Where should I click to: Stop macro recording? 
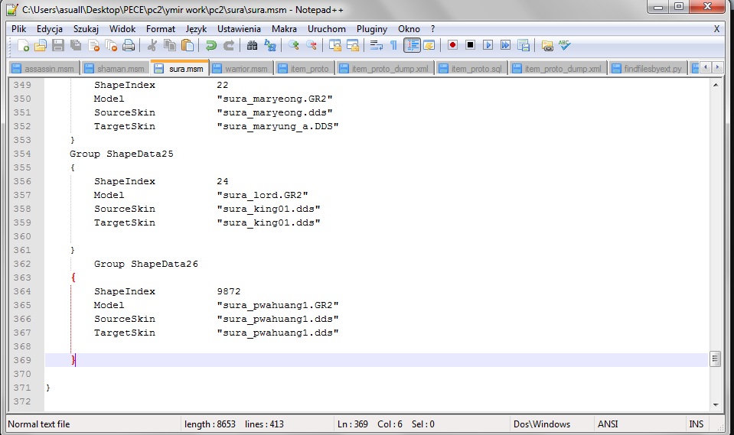470,45
